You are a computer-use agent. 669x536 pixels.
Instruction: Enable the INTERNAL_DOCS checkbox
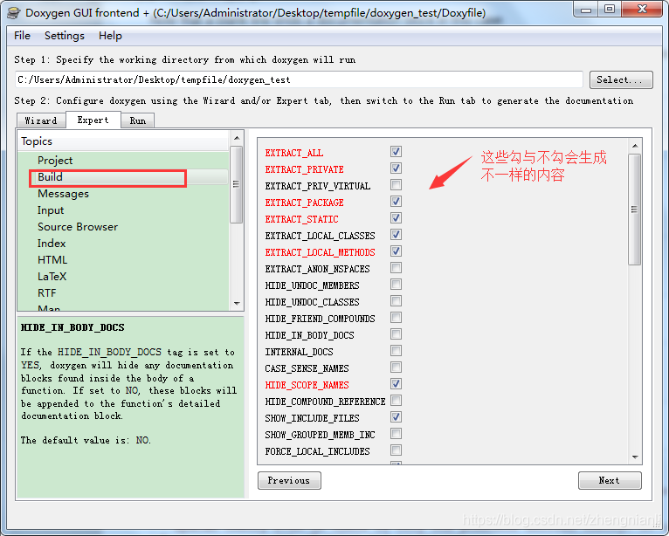pyautogui.click(x=396, y=351)
